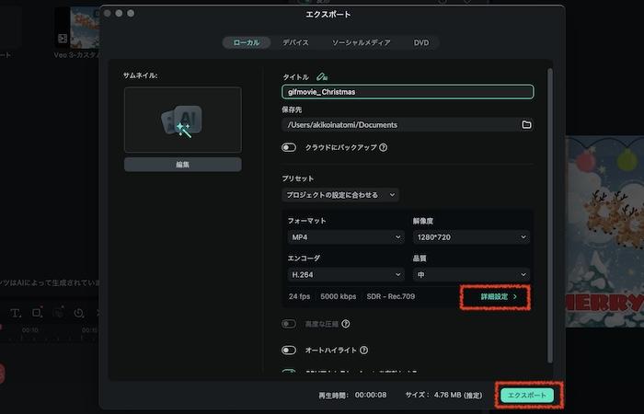Open the format dropdown showing MP4

click(x=346, y=237)
